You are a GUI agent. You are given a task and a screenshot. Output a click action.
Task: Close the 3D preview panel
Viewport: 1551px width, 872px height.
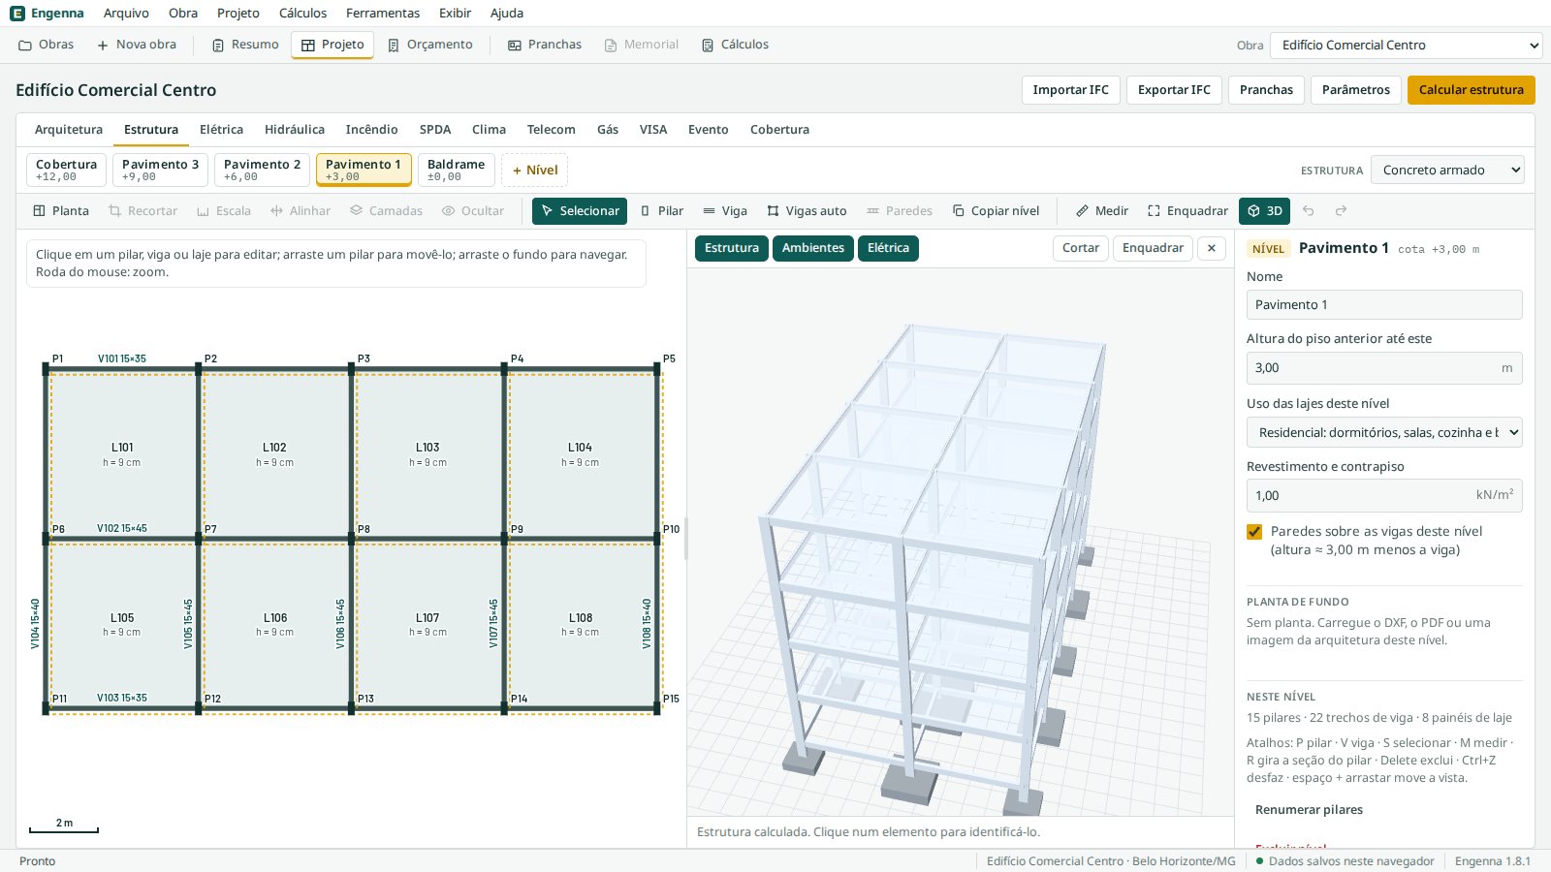coord(1212,248)
